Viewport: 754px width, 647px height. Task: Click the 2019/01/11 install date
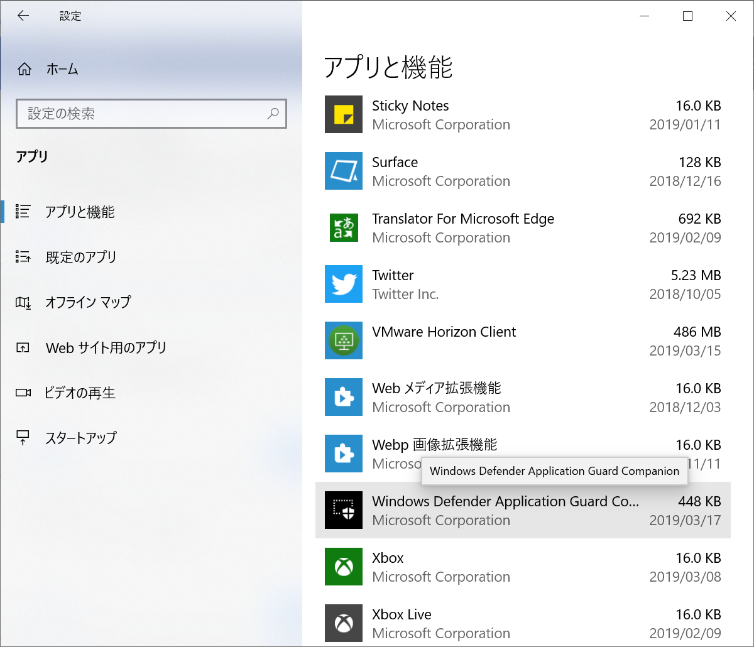pos(685,124)
